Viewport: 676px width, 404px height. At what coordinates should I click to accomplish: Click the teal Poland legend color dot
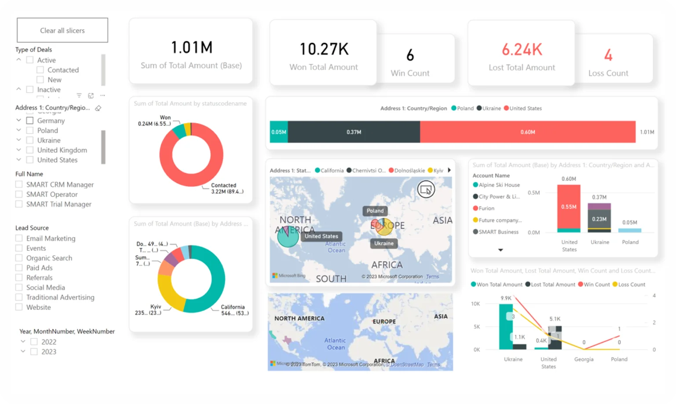pos(453,108)
